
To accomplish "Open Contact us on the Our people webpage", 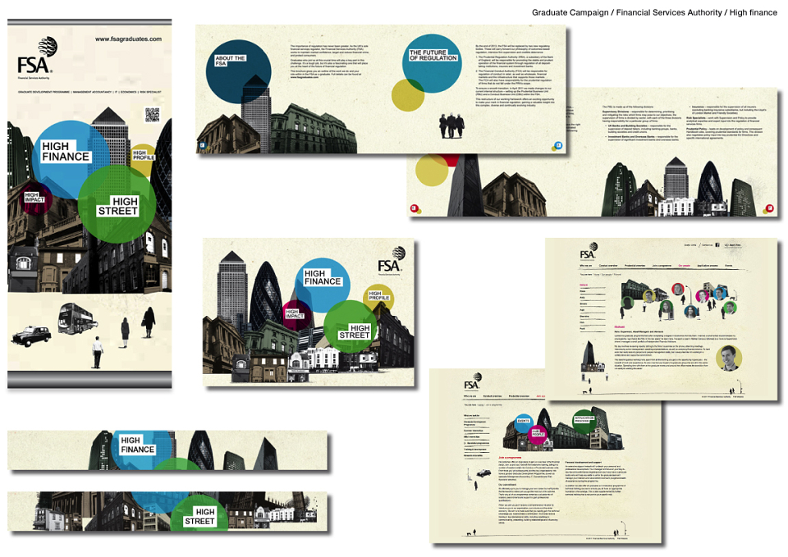I will 707,245.
